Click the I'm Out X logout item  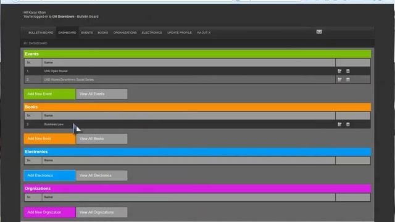tap(204, 33)
